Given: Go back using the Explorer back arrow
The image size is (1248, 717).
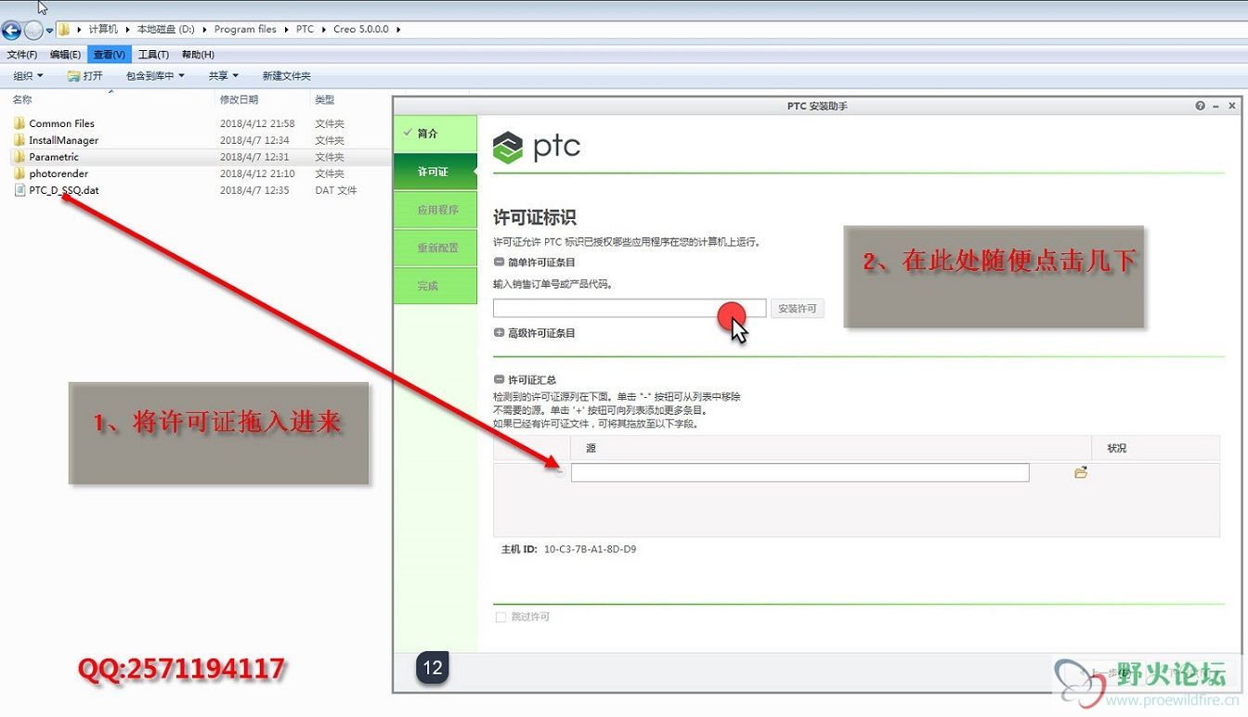Looking at the screenshot, I should 11,30.
